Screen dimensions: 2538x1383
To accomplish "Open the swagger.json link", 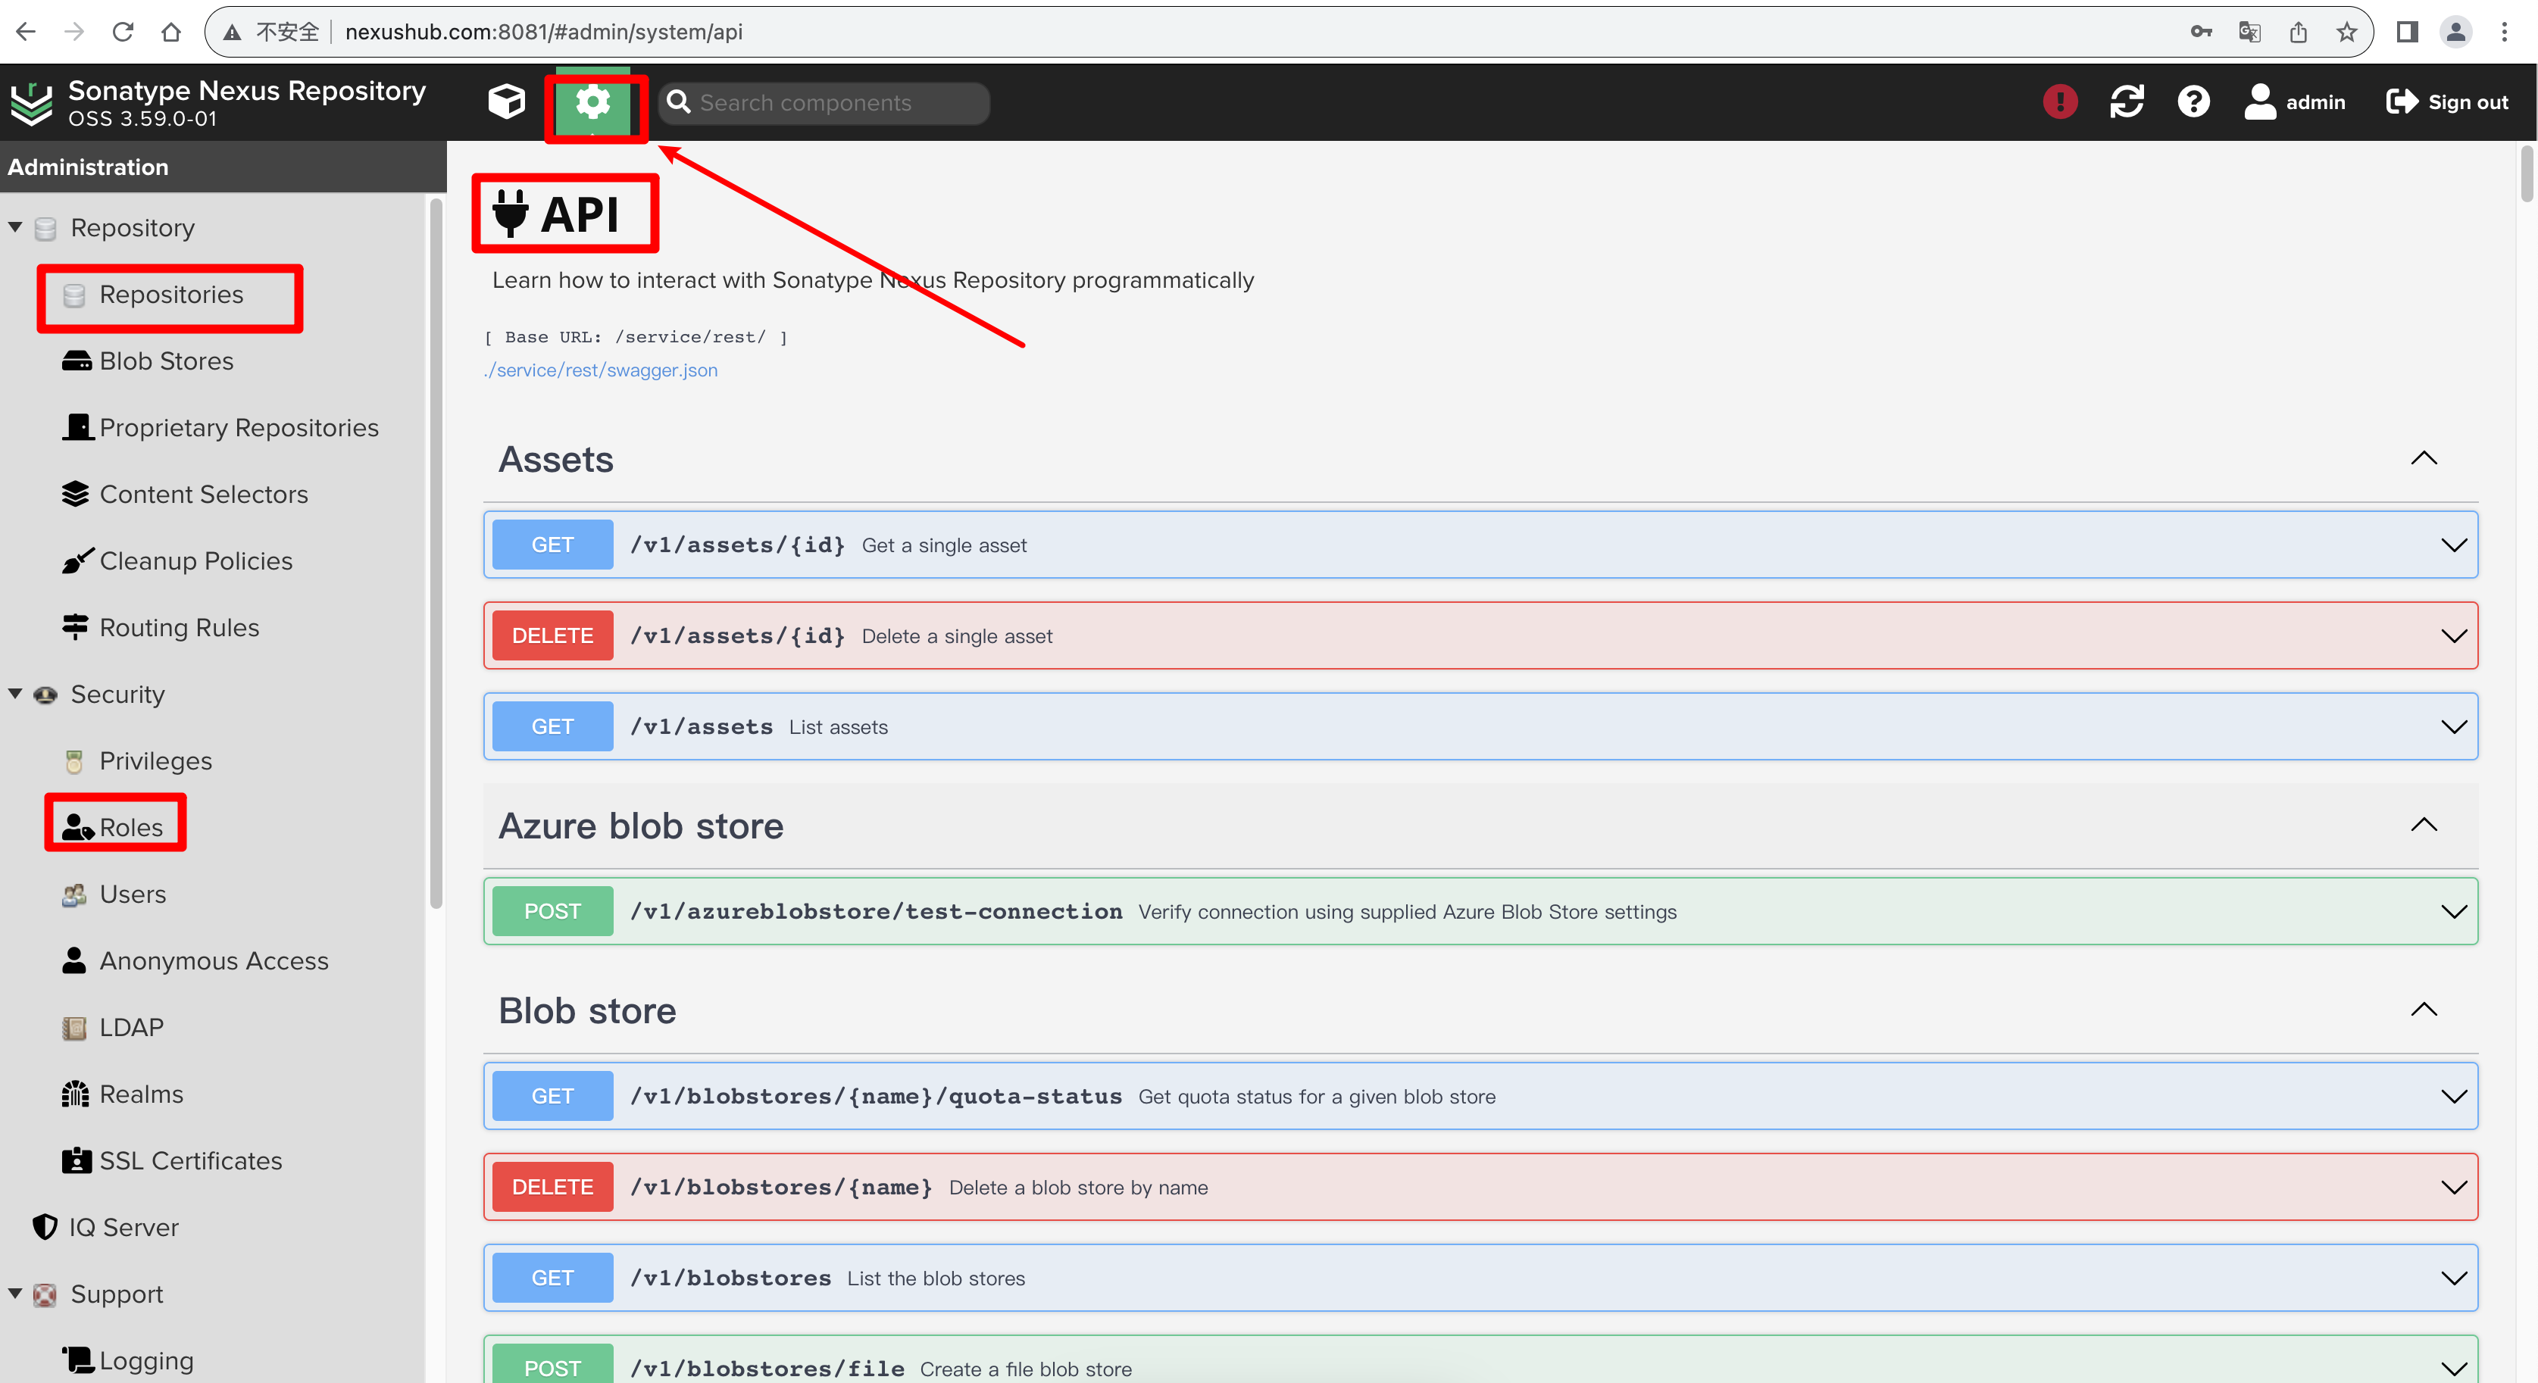I will click(x=600, y=370).
